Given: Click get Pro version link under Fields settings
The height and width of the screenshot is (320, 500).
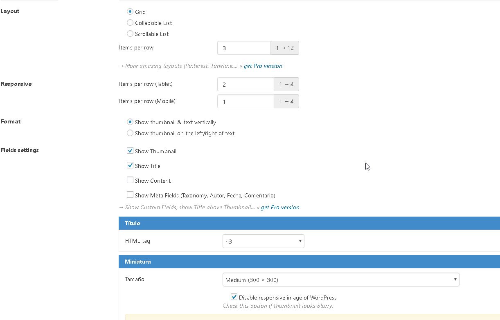Looking at the screenshot, I should point(280,207).
